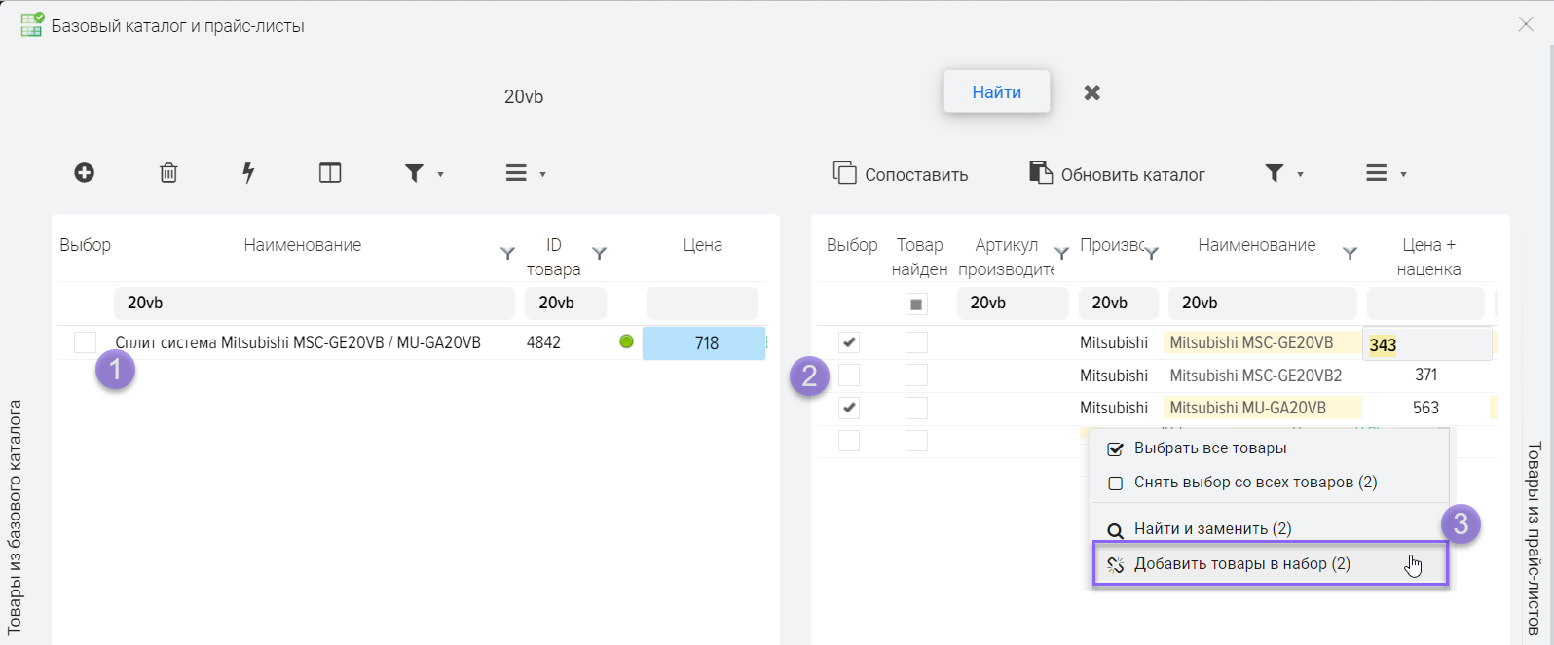Click the add item plus icon

[85, 173]
